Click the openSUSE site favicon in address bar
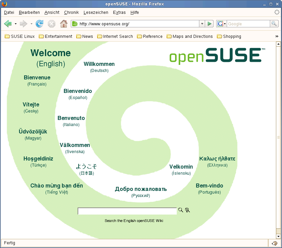Image resolution: width=282 pixels, height=248 pixels. tap(75, 24)
